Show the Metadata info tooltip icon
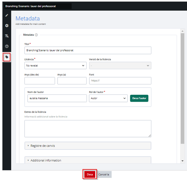Screen dimensions: 187x180 [x=36, y=35]
